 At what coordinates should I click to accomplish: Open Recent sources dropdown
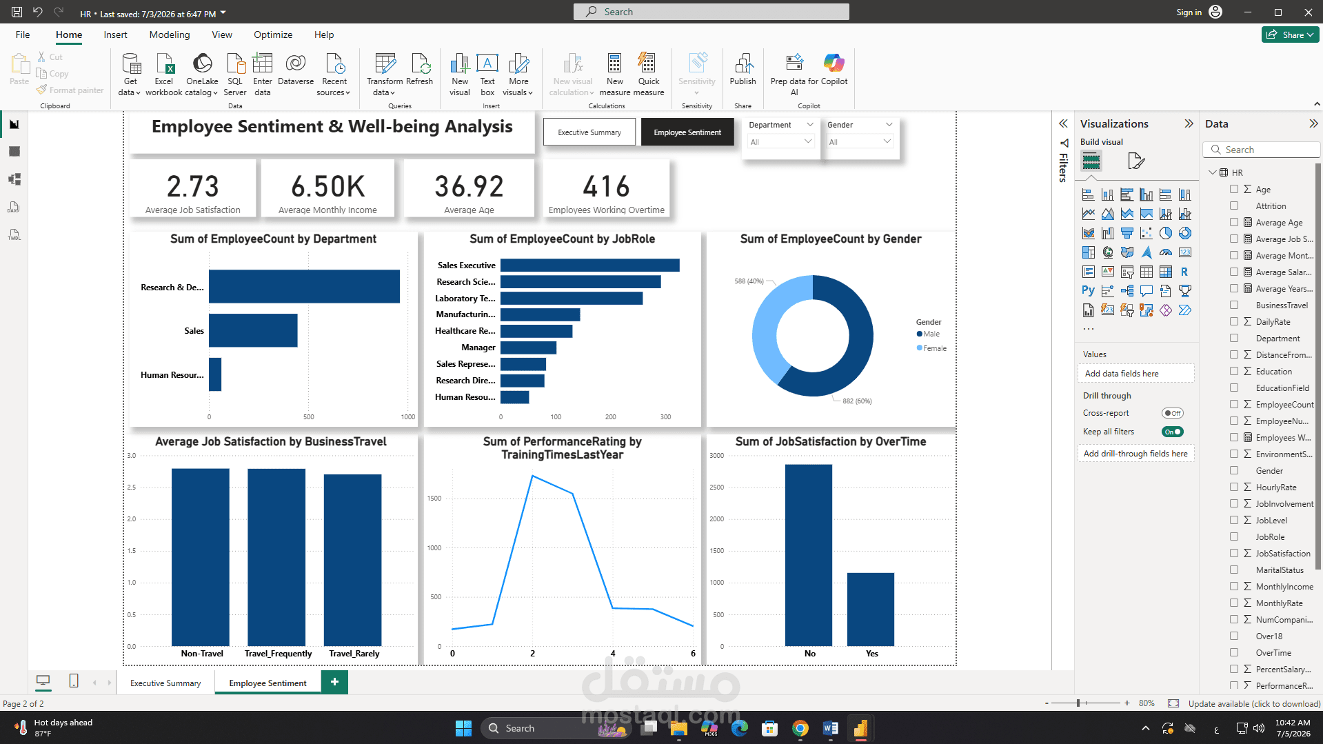click(x=334, y=74)
